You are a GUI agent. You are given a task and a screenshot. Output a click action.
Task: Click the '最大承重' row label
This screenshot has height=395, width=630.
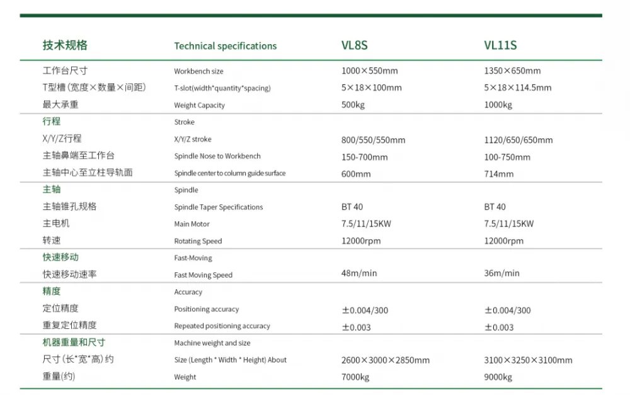pyautogui.click(x=60, y=105)
